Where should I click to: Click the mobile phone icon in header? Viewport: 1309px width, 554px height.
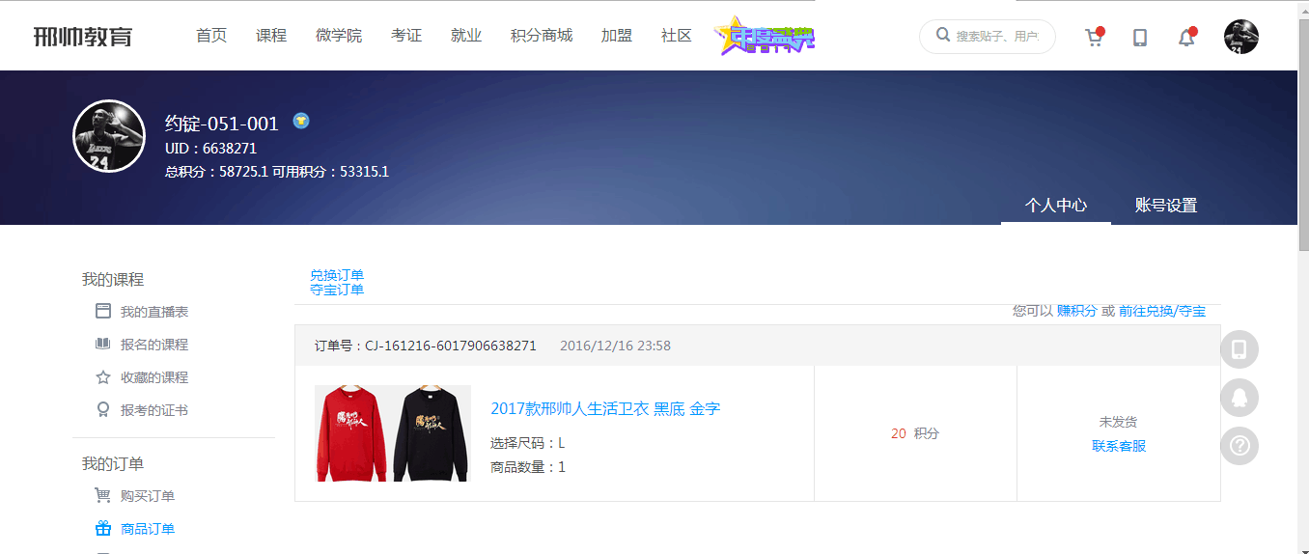[x=1140, y=38]
